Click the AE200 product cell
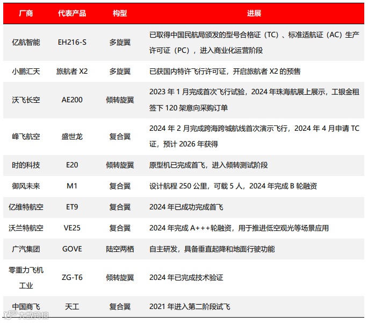 72,100
